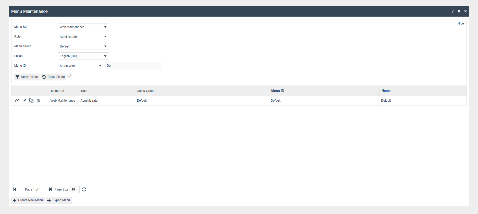Select the Web Maintenance cell in the grid

63,101
